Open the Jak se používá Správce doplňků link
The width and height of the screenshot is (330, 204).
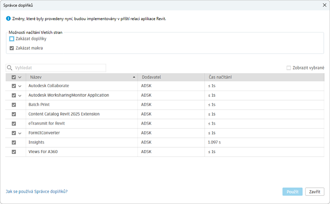37,191
